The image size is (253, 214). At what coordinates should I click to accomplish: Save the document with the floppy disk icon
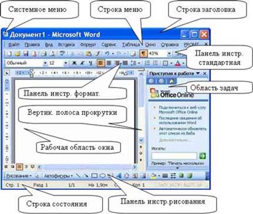[26, 53]
